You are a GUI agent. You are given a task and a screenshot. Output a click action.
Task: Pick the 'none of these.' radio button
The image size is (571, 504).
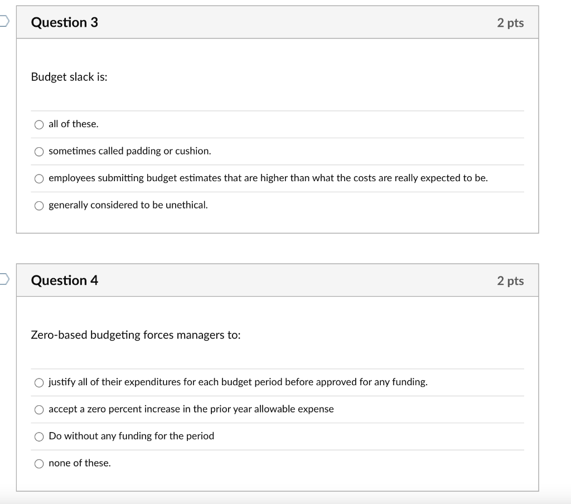[x=39, y=463]
